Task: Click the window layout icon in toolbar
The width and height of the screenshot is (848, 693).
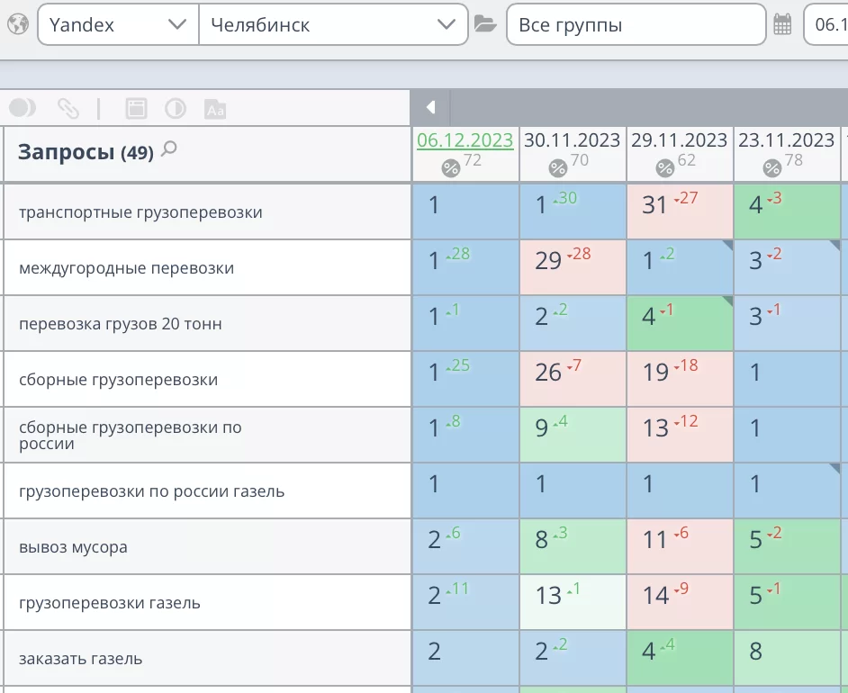Action: [135, 109]
